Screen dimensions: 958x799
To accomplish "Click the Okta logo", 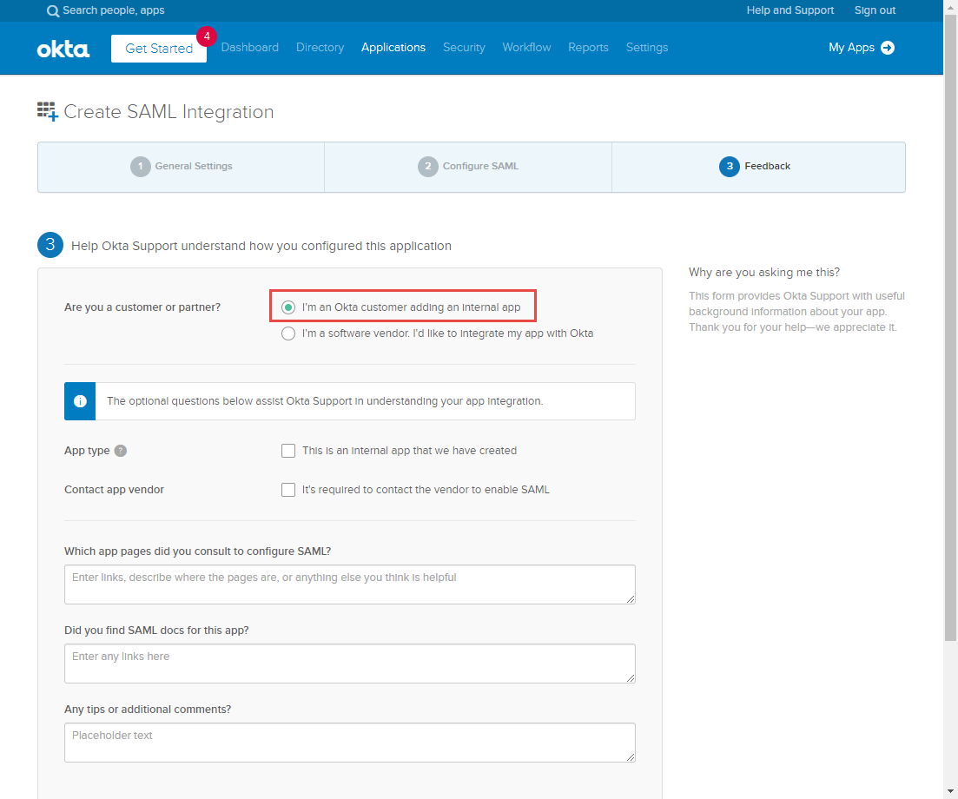I will pos(63,49).
